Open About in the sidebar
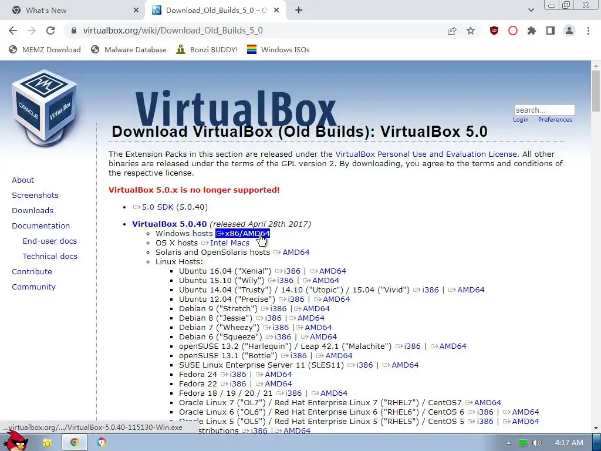This screenshot has width=601, height=451. pyautogui.click(x=23, y=180)
